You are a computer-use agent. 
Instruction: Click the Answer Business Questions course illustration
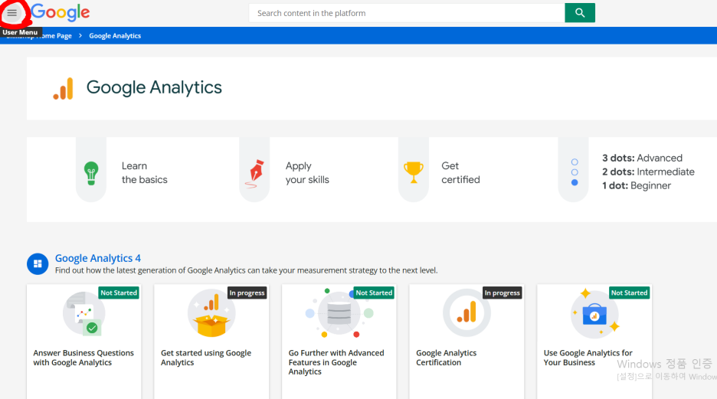[x=83, y=314]
